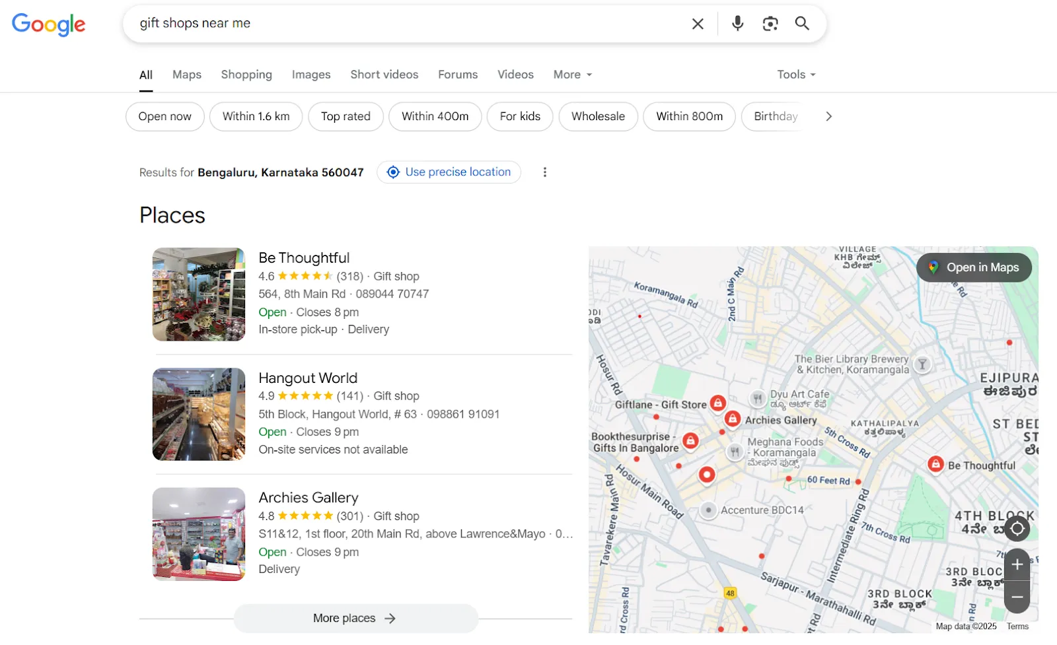The width and height of the screenshot is (1057, 645).
Task: Click the Accenture BDC14 map marker
Action: pyautogui.click(x=708, y=510)
